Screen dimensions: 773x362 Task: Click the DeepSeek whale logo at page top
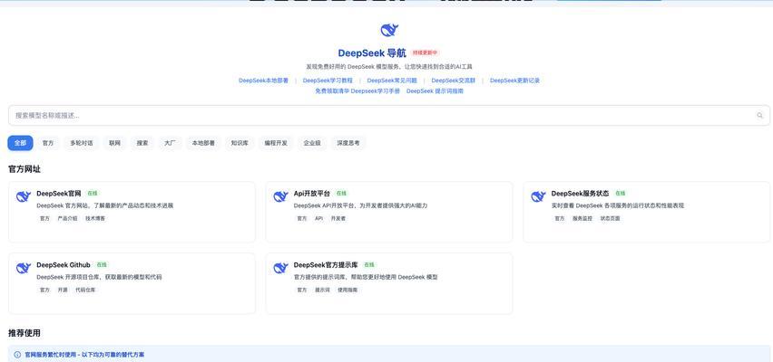click(389, 30)
